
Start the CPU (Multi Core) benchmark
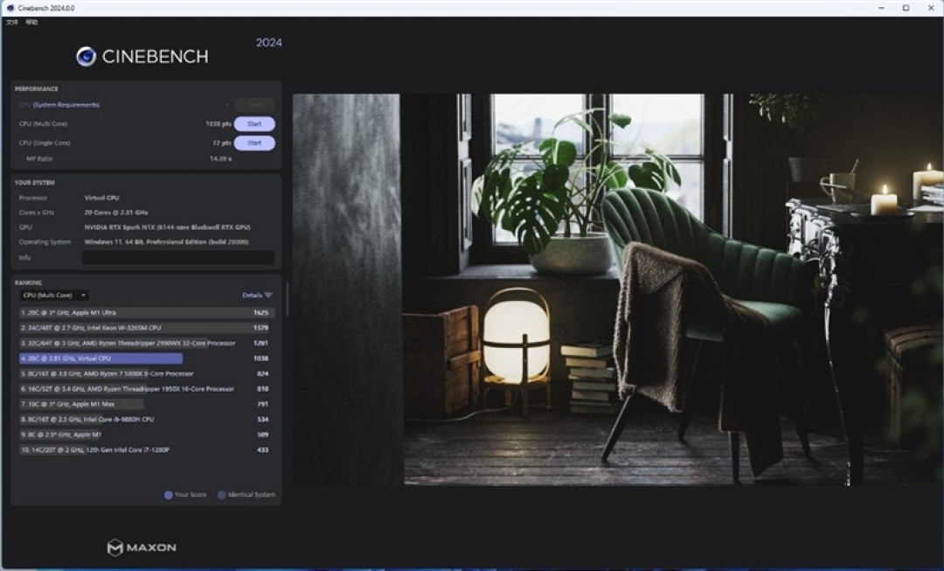254,124
